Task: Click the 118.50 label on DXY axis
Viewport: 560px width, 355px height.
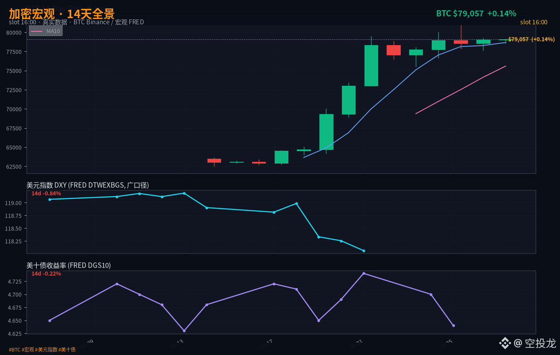Action: [13, 229]
